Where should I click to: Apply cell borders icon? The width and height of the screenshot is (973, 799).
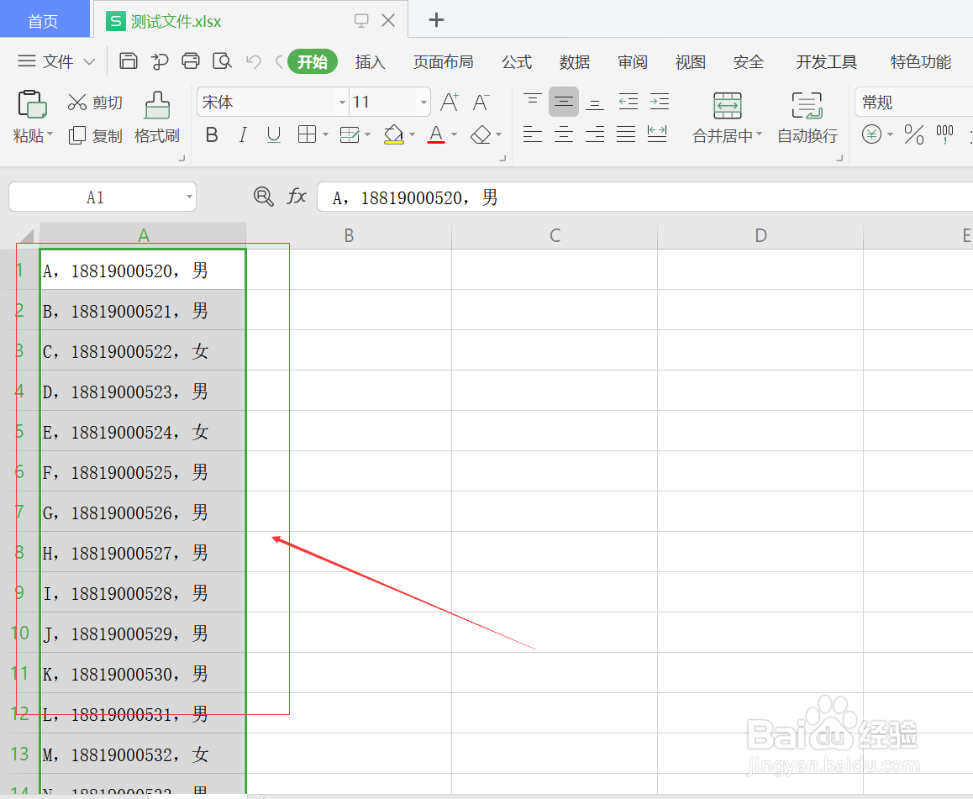[x=308, y=134]
